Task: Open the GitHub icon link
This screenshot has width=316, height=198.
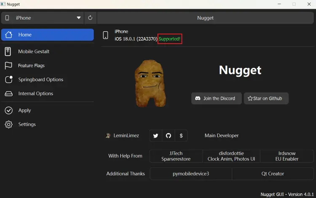Action: click(169, 135)
